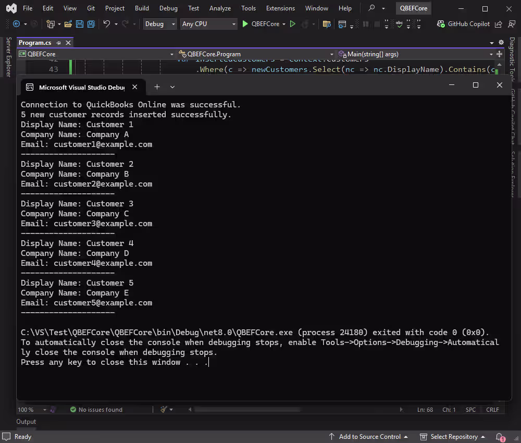Click Add to Source Control
The image size is (521, 443).
(x=368, y=437)
